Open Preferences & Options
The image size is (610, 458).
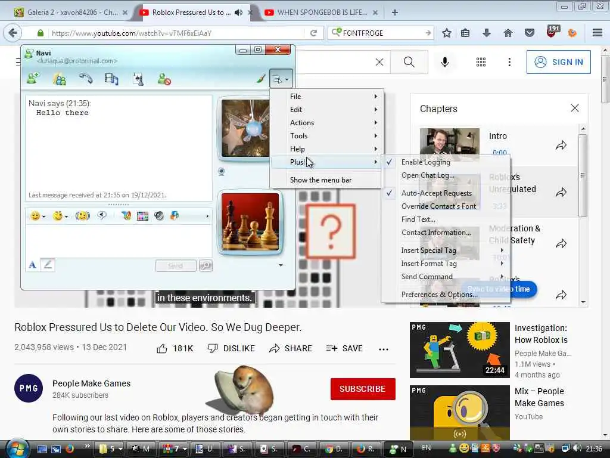click(x=446, y=295)
